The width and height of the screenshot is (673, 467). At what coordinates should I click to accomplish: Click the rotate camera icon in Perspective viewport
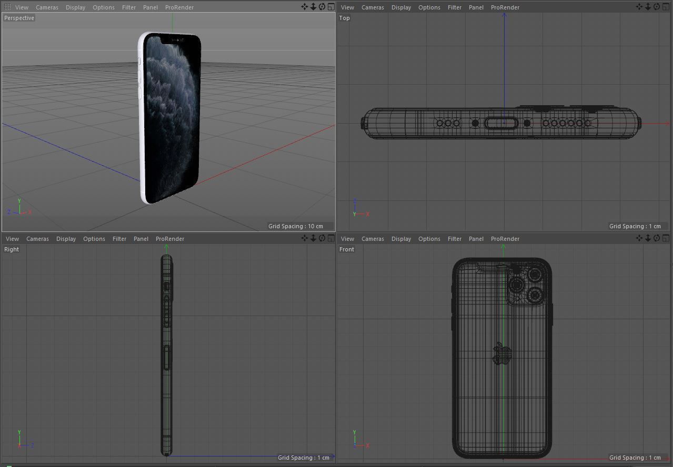(x=322, y=7)
